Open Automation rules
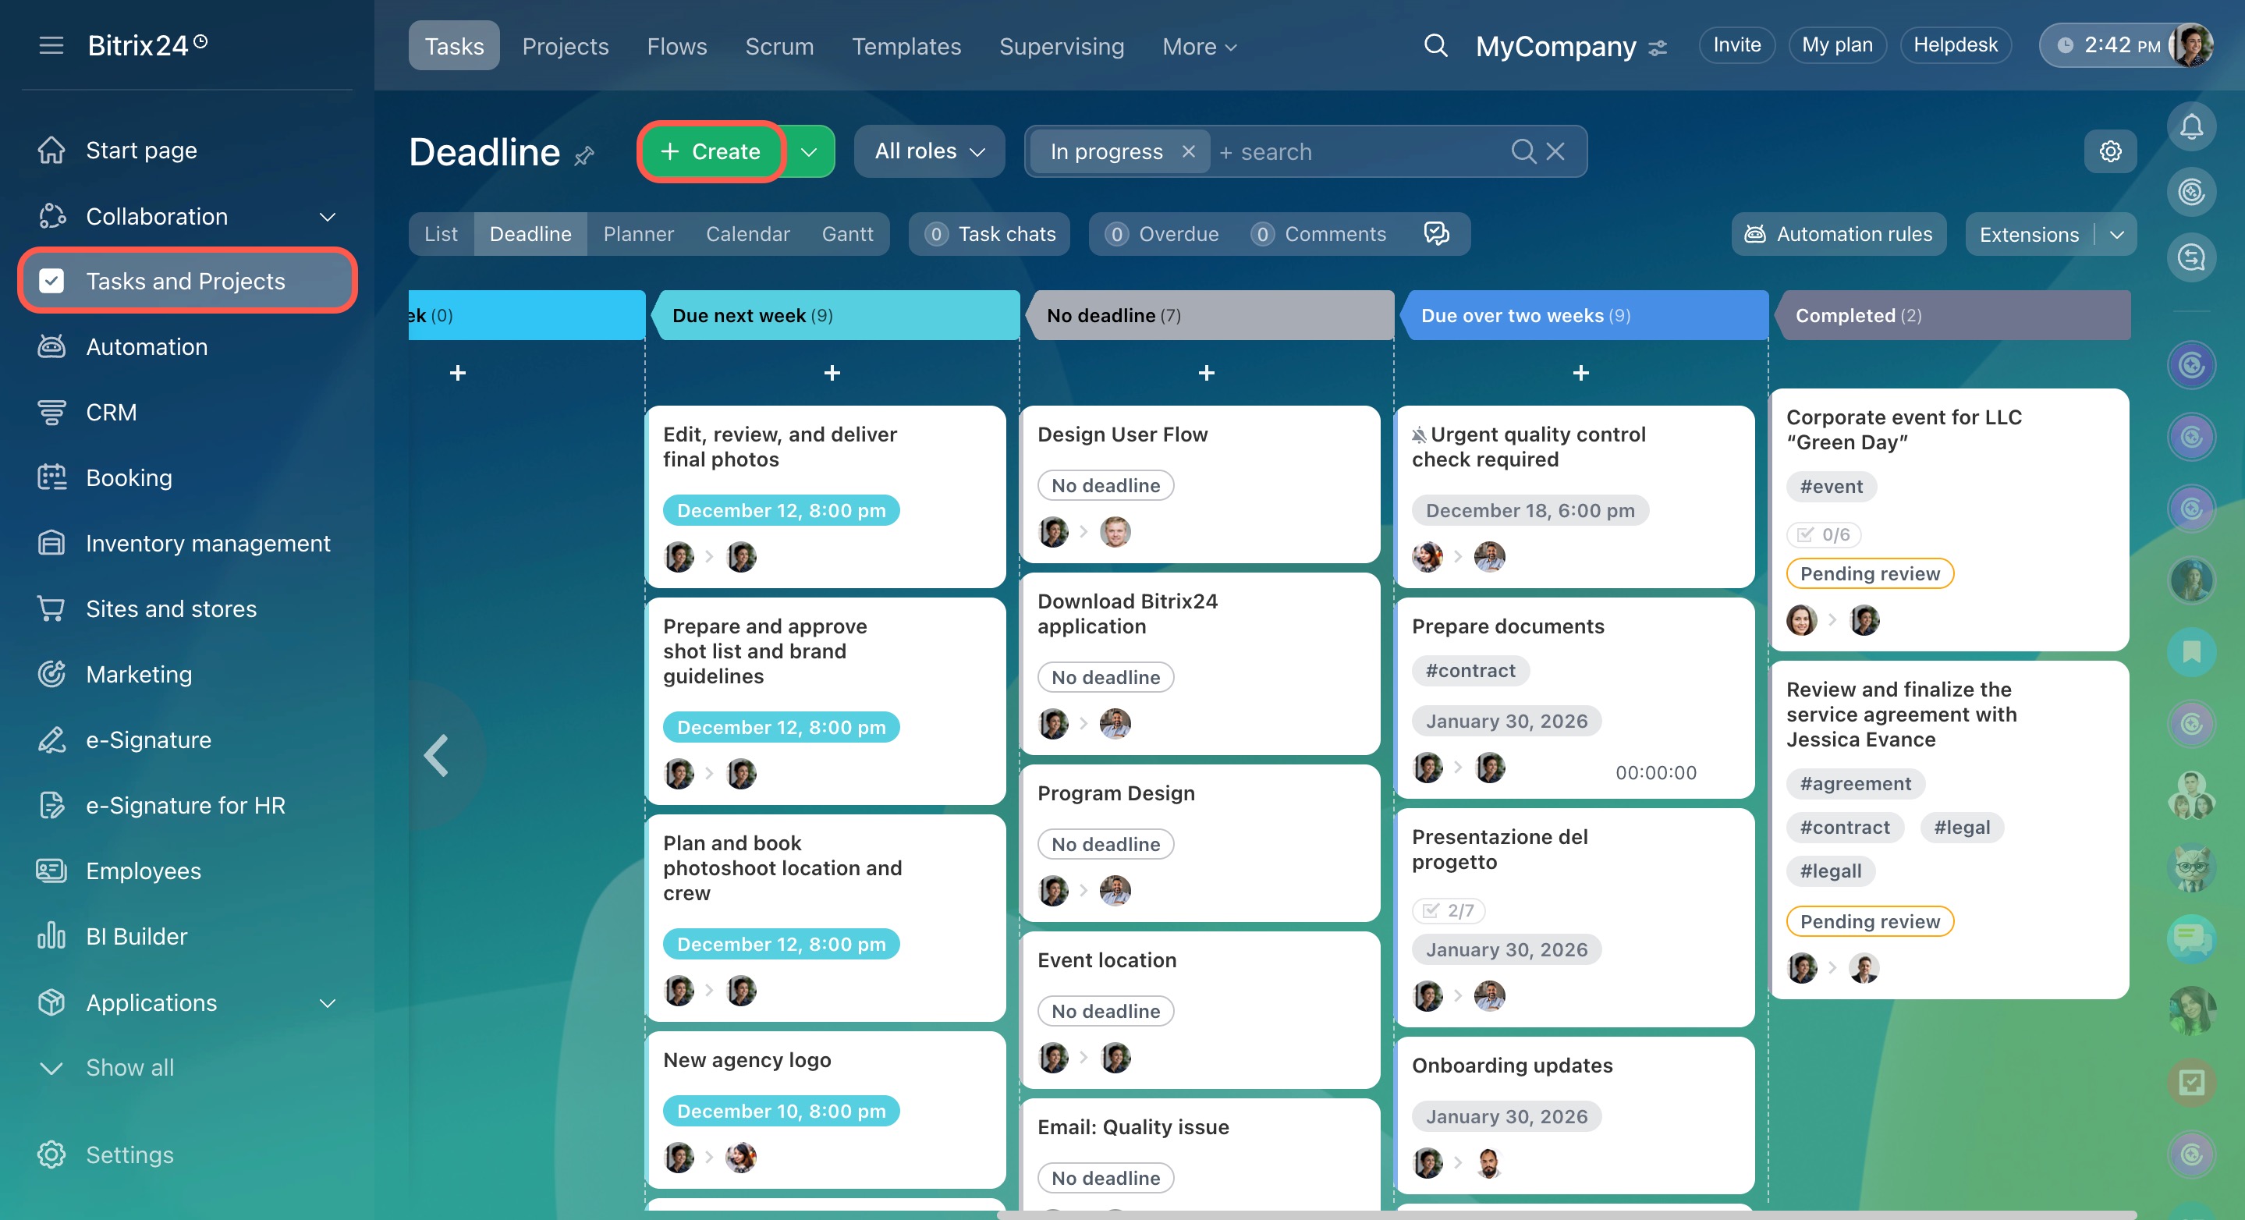2245x1220 pixels. (1839, 233)
